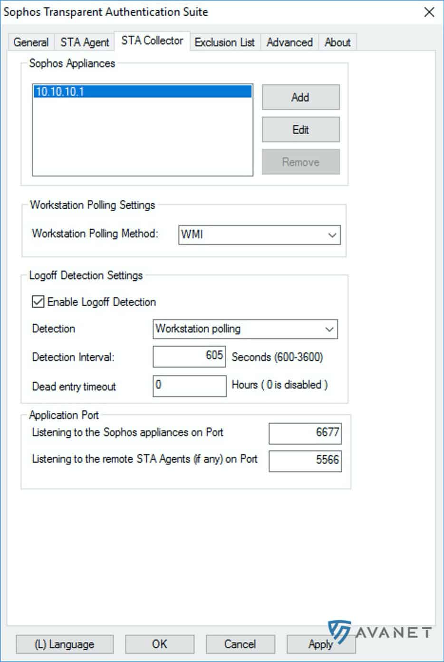444x662 pixels.
Task: Select appliance 10.10.10.1 in the list
Action: [x=143, y=92]
